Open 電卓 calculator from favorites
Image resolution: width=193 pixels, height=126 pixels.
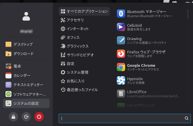17,66
